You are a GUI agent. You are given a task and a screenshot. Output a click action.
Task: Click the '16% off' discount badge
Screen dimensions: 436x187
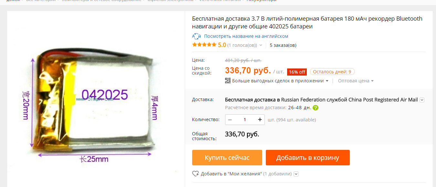click(x=297, y=72)
